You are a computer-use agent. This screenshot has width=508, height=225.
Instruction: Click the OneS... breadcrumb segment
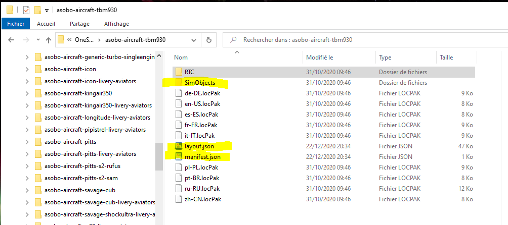point(84,40)
